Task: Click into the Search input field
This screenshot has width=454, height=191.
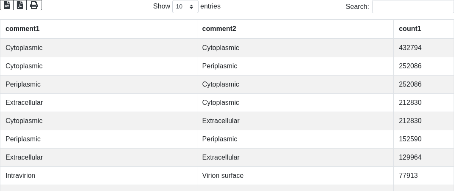Action: (x=412, y=7)
